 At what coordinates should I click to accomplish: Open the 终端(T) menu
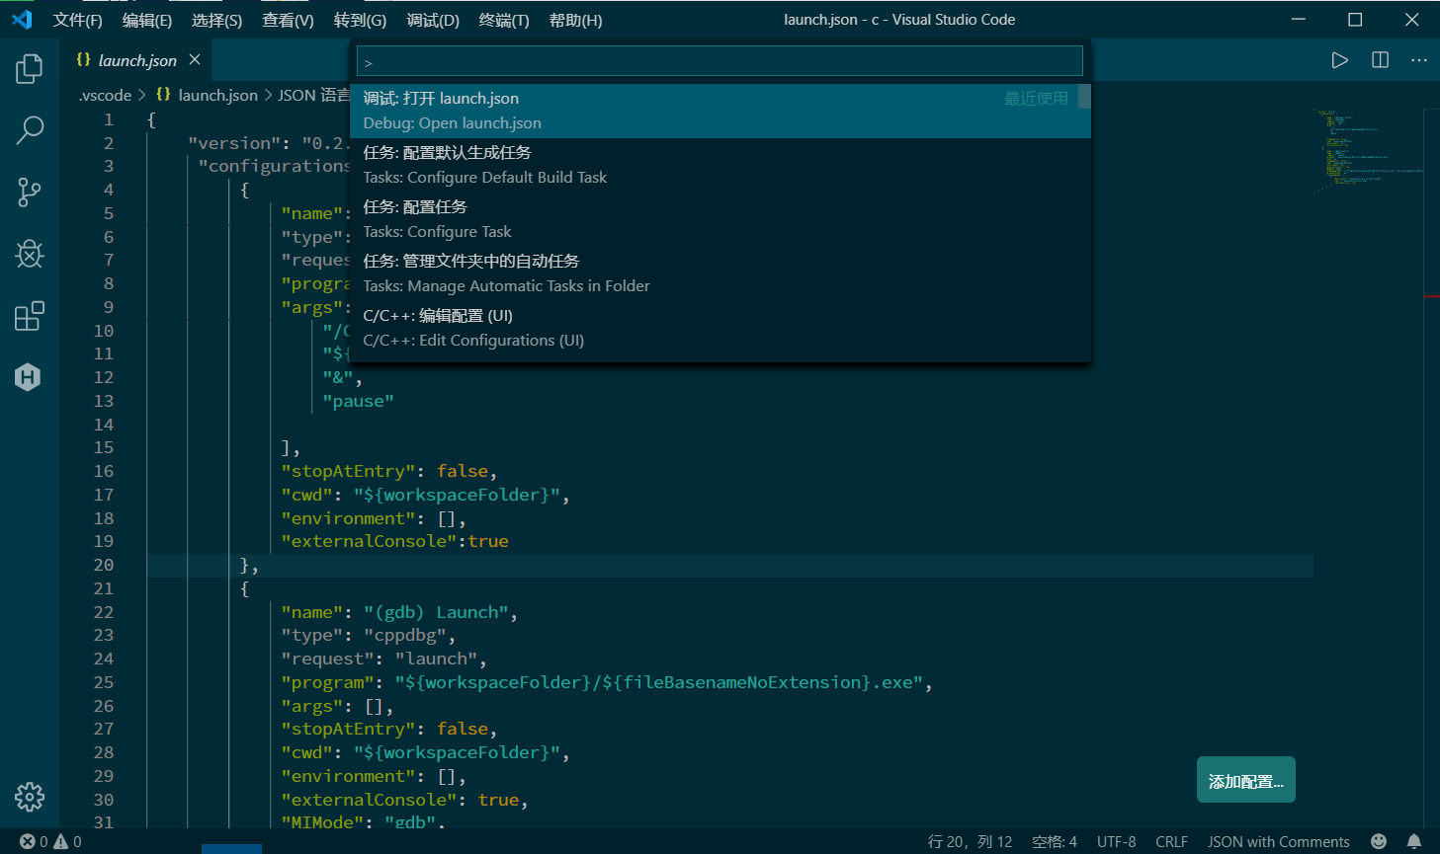[504, 20]
